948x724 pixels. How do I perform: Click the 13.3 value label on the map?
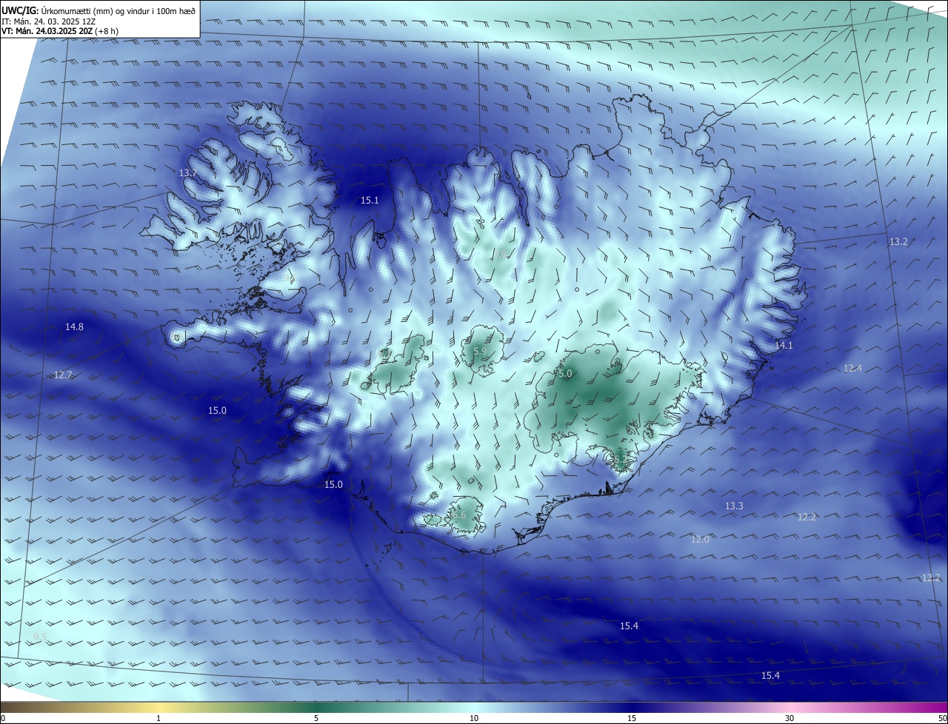[734, 506]
